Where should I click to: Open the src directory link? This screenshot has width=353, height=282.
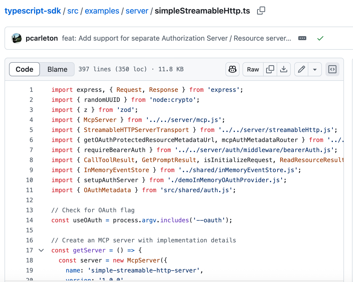pyautogui.click(x=73, y=11)
